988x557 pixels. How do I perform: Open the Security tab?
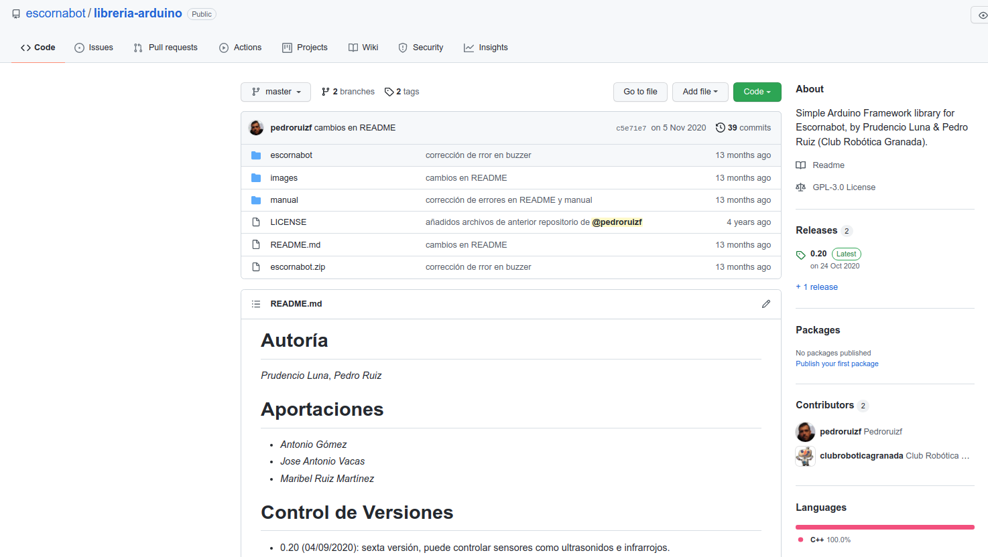421,48
